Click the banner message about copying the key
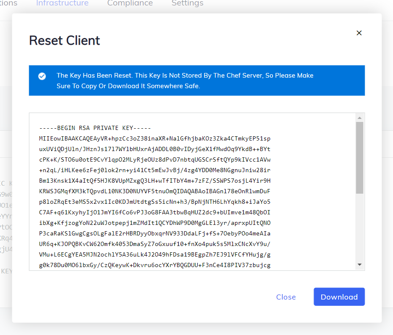 (x=186, y=81)
